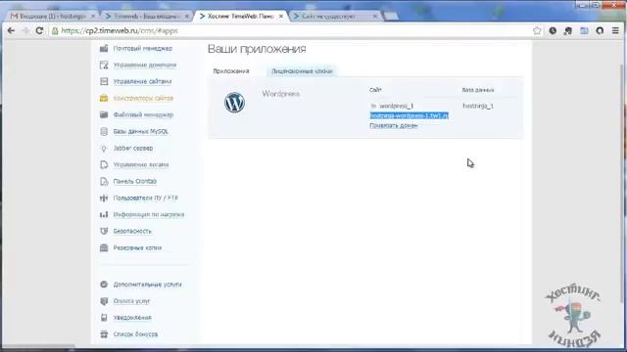Open the highlighted wordpress-1.tw1.ru site link

(x=410, y=115)
